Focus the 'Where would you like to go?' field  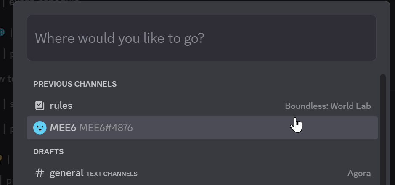point(201,38)
